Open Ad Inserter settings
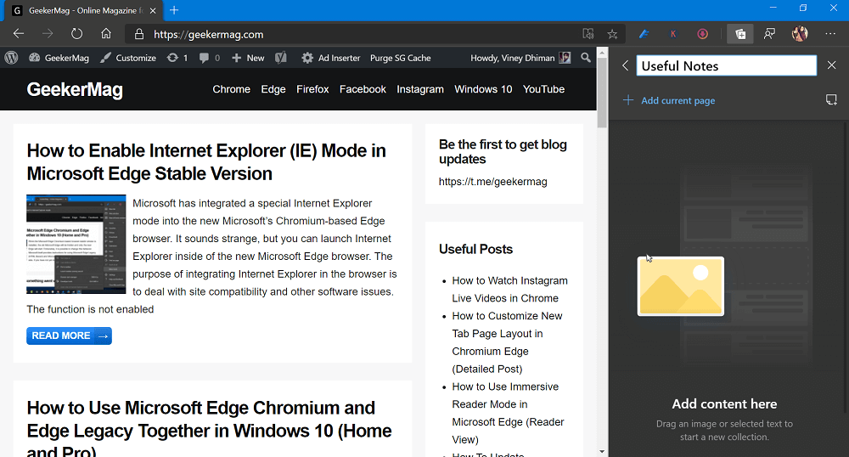The width and height of the screenshot is (849, 457). [x=331, y=58]
